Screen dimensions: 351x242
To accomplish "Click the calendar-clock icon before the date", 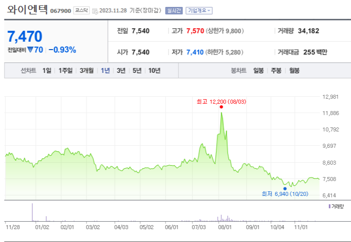I will coord(95,11).
